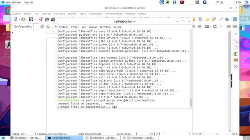This screenshot has height=140, width=250.
Task: Click the Basic Shapes diamond icon
Action: pyautogui.click(x=227, y=19)
